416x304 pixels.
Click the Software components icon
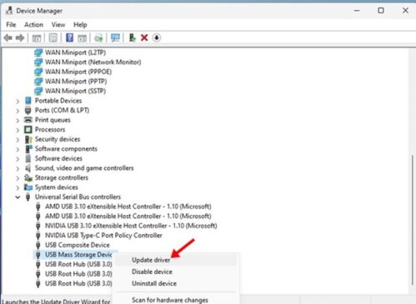(x=28, y=149)
